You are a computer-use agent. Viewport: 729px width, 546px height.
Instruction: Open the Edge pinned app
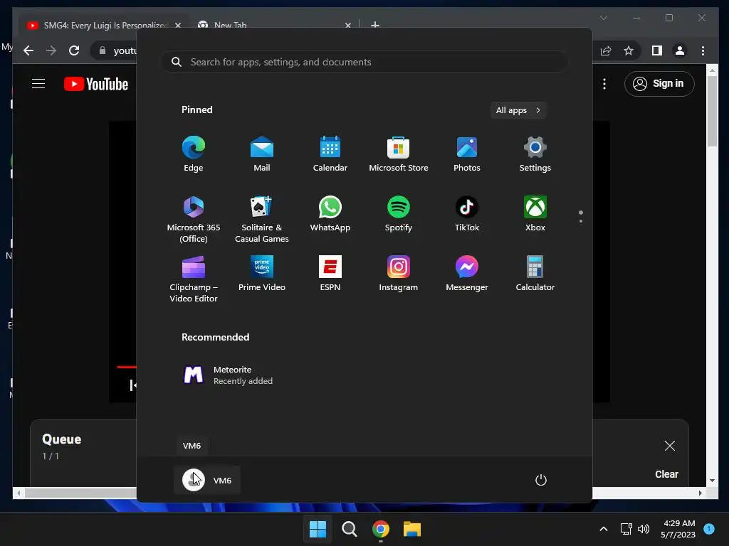(194, 154)
